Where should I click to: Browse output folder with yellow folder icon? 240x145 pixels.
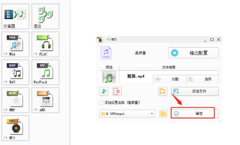point(163,114)
